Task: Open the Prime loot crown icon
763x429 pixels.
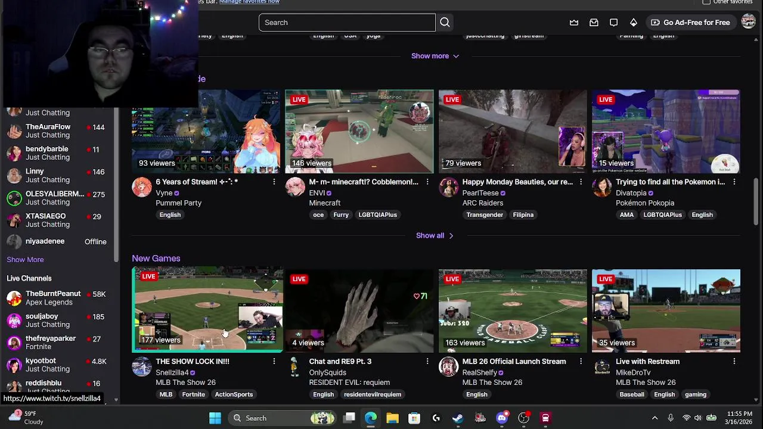Action: pos(574,23)
